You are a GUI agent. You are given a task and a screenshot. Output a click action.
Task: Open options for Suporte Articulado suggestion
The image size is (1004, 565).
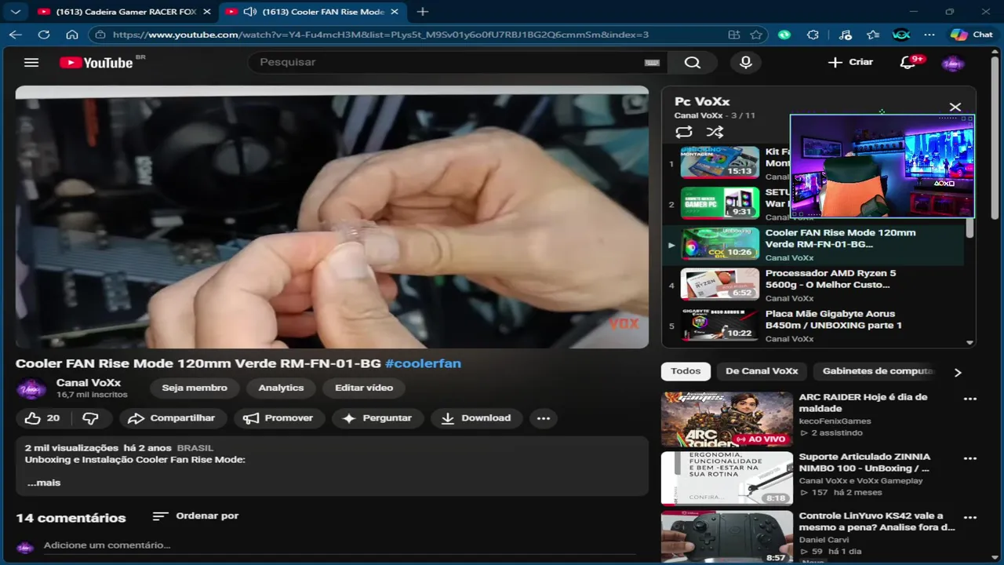pyautogui.click(x=970, y=458)
